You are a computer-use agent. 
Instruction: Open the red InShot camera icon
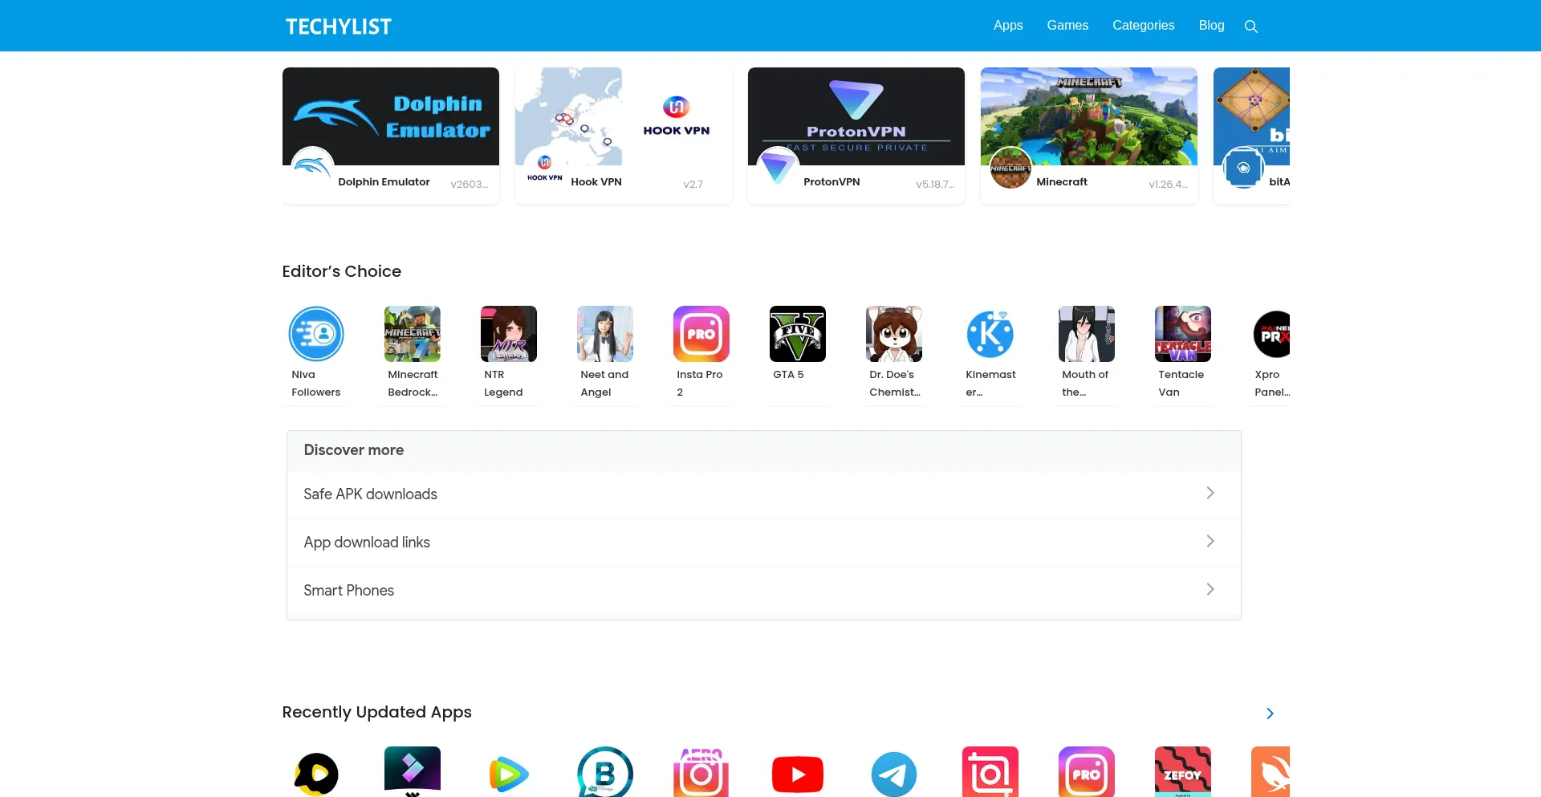click(x=990, y=772)
